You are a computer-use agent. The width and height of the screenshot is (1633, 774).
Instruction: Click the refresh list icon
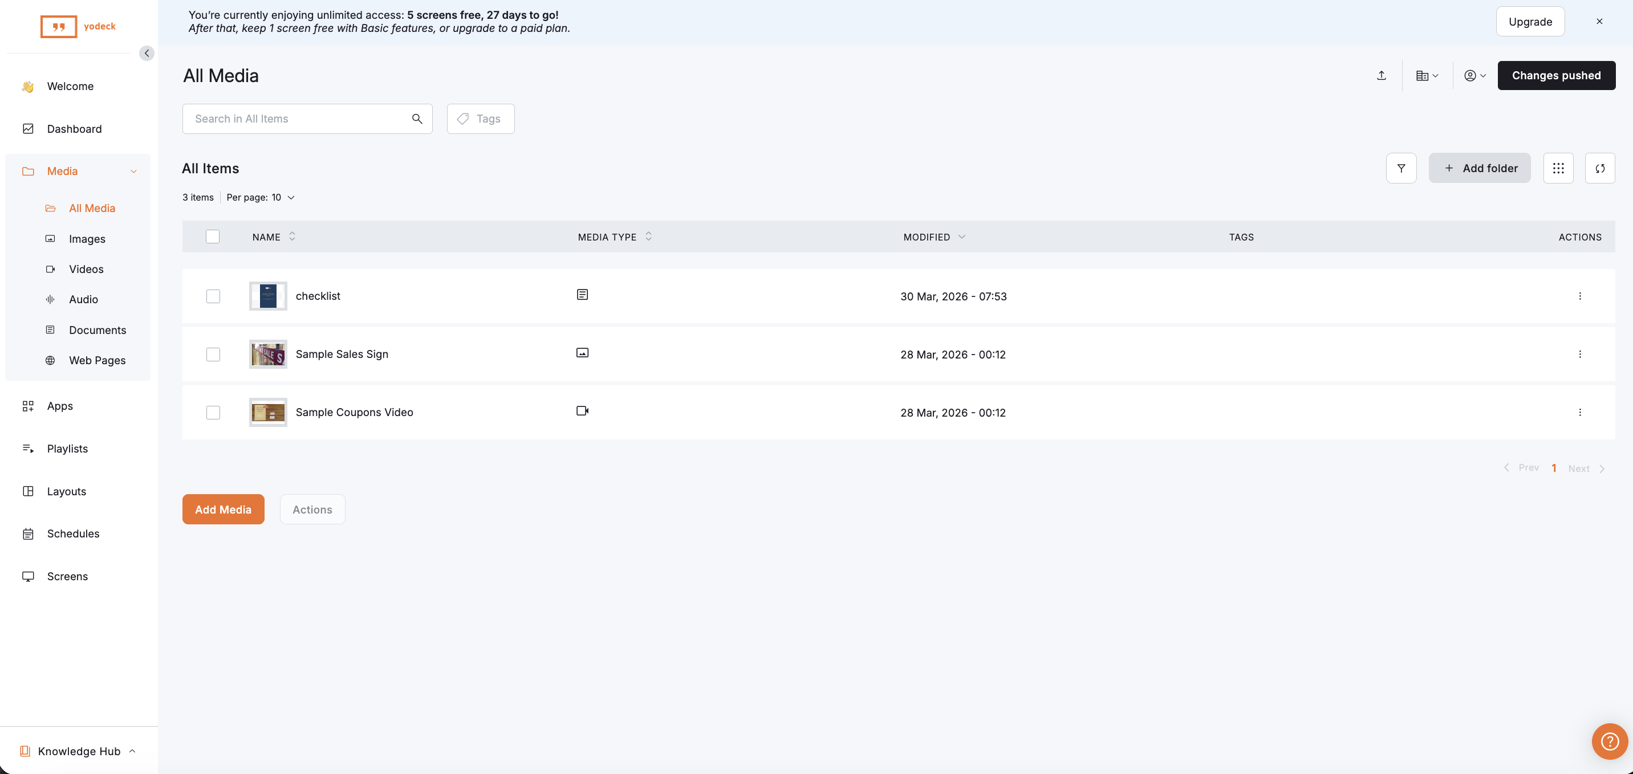(x=1599, y=168)
